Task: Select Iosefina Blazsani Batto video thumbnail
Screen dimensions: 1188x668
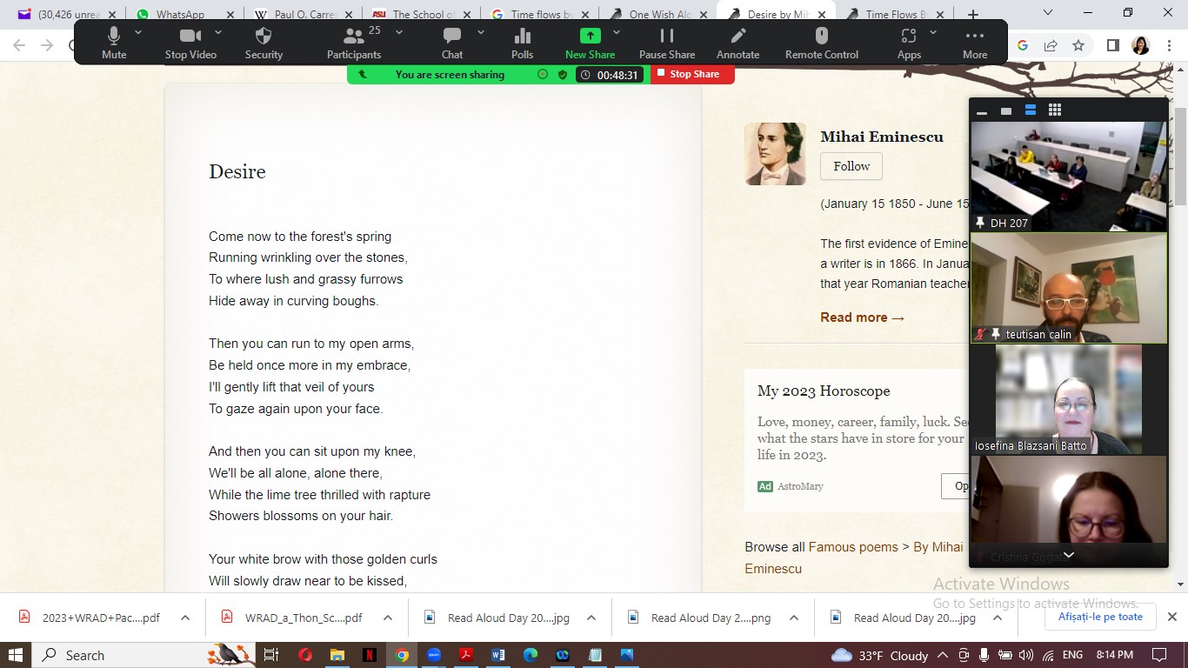Action: tap(1069, 399)
